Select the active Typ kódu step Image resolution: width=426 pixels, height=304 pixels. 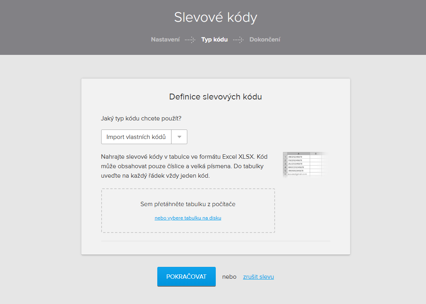[x=215, y=39]
